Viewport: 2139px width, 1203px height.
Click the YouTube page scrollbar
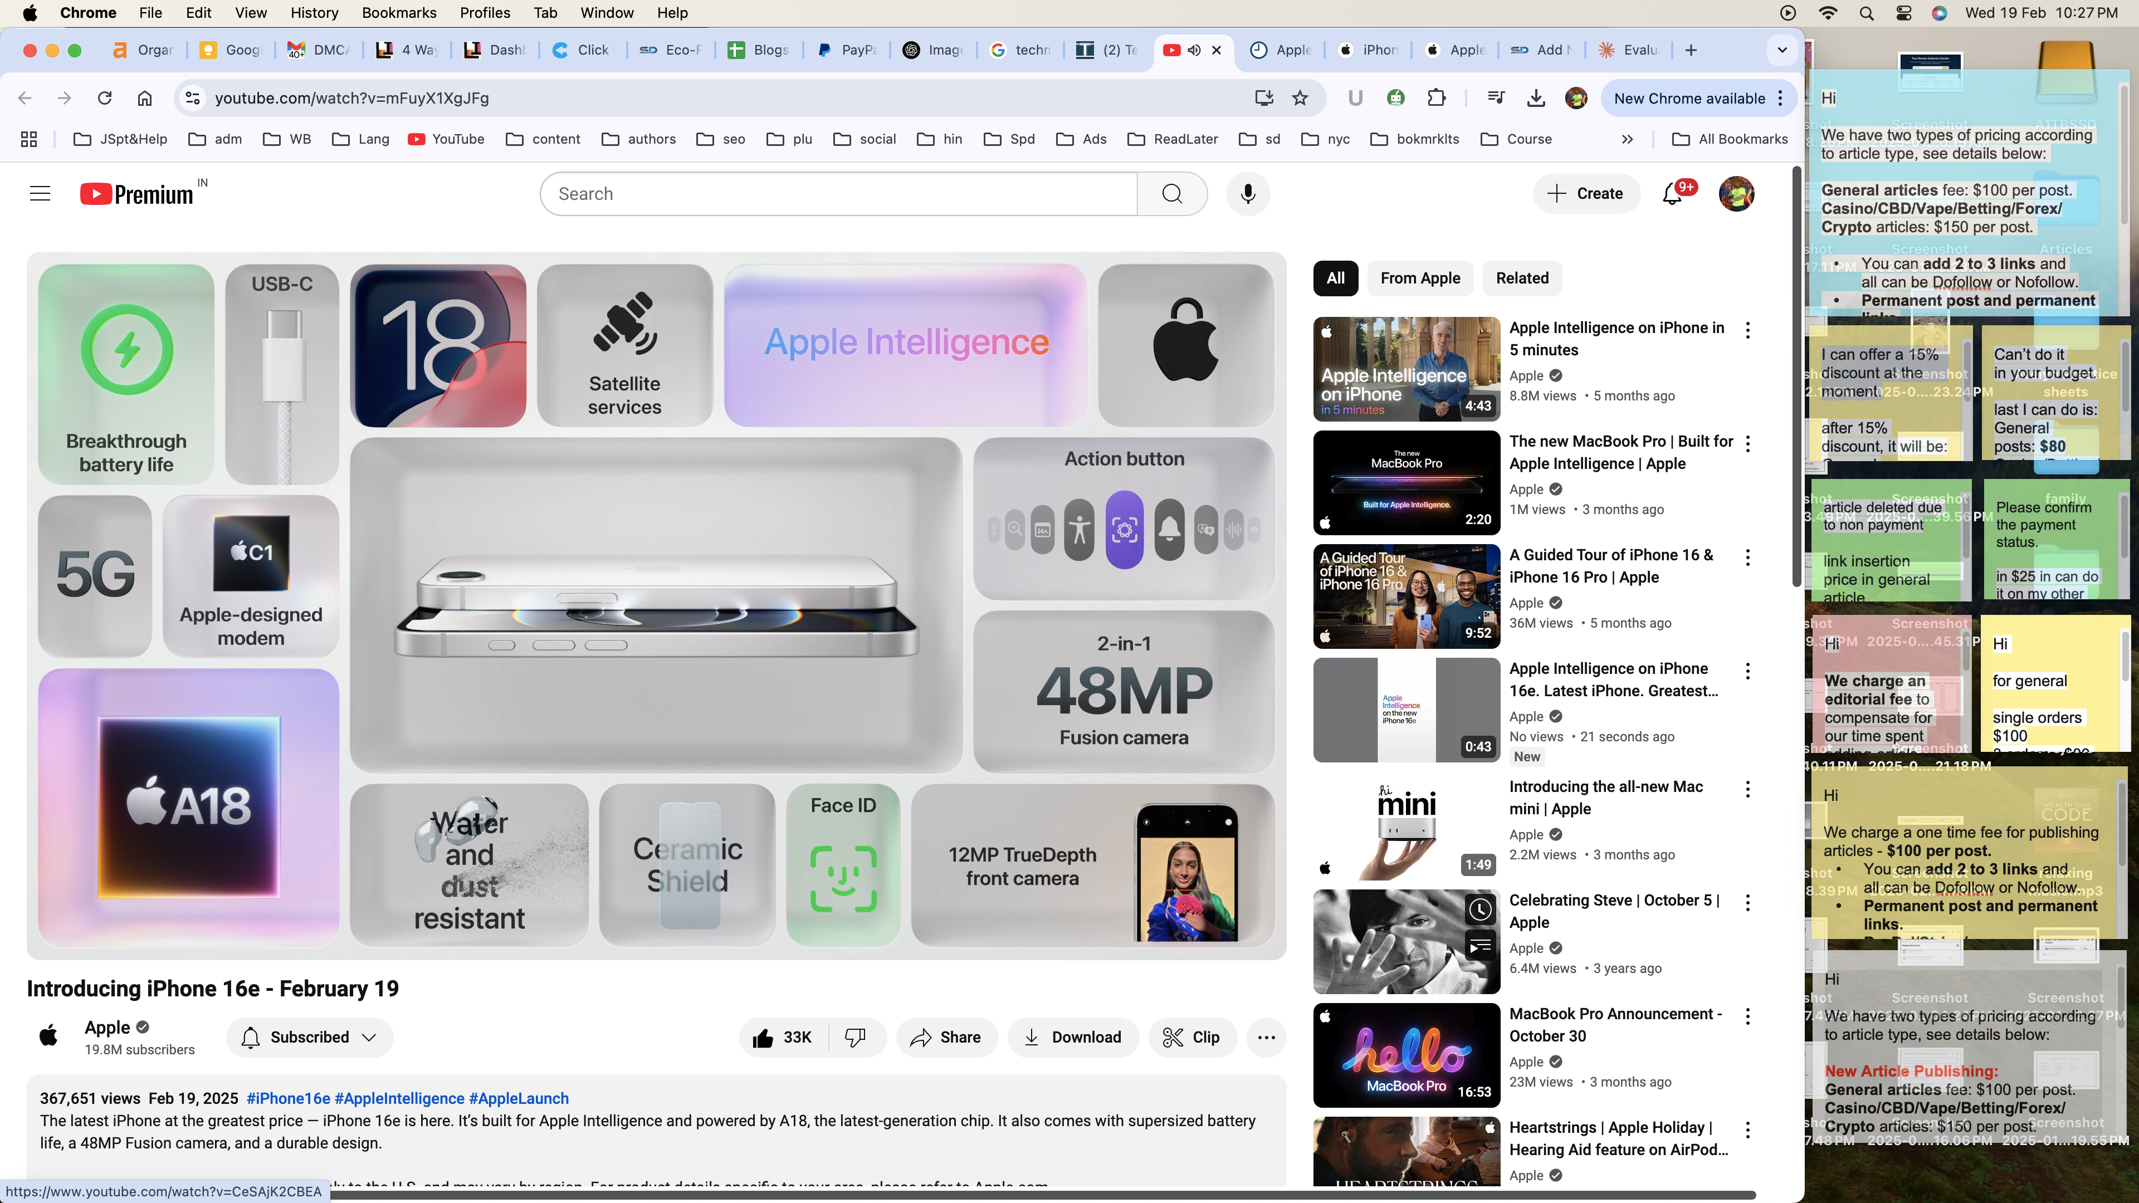(x=1796, y=377)
